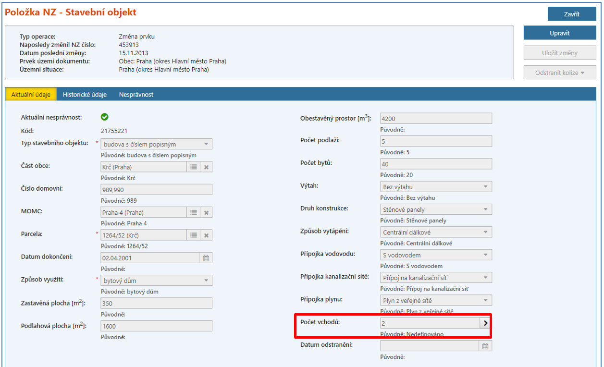Open list picker for MOMC field
Screen dimensions: 604x367
(193, 212)
